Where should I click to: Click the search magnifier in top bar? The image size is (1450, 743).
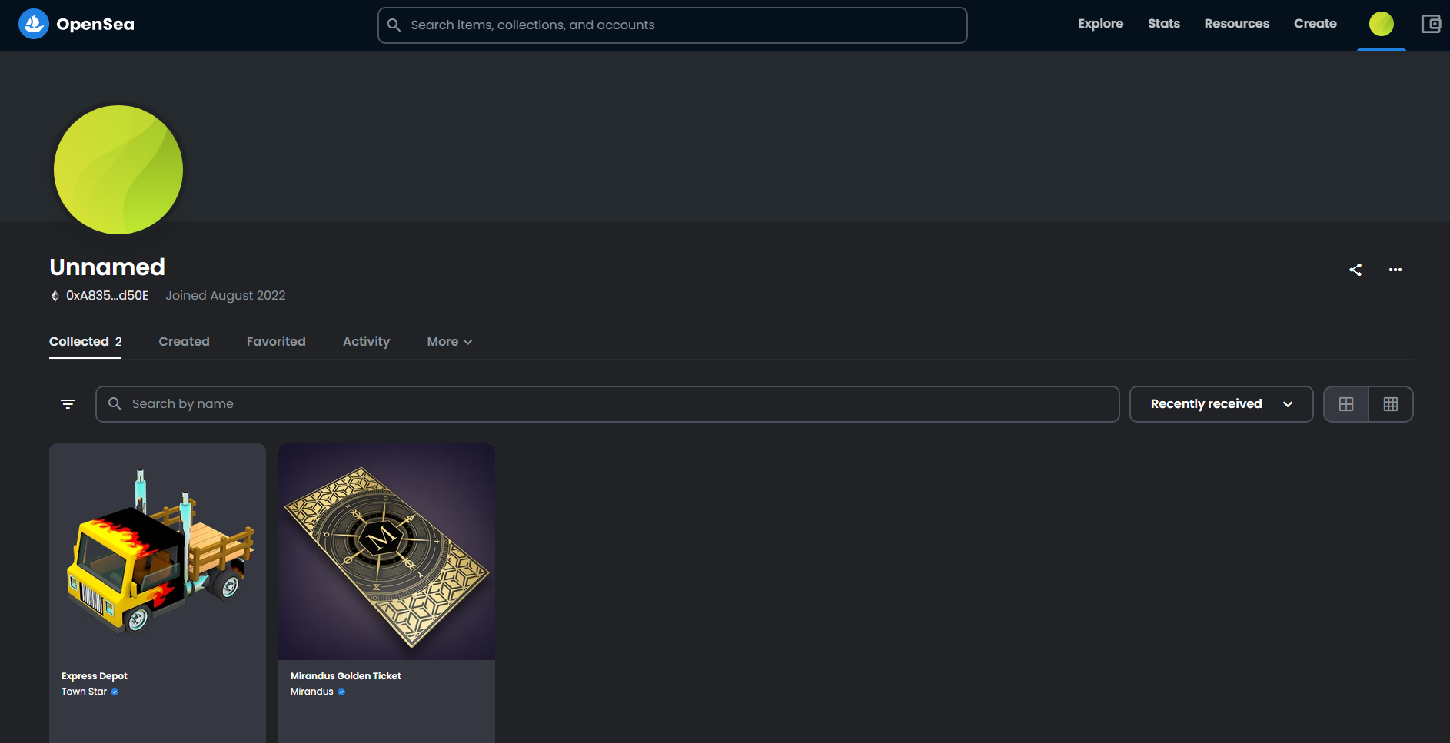tap(394, 25)
